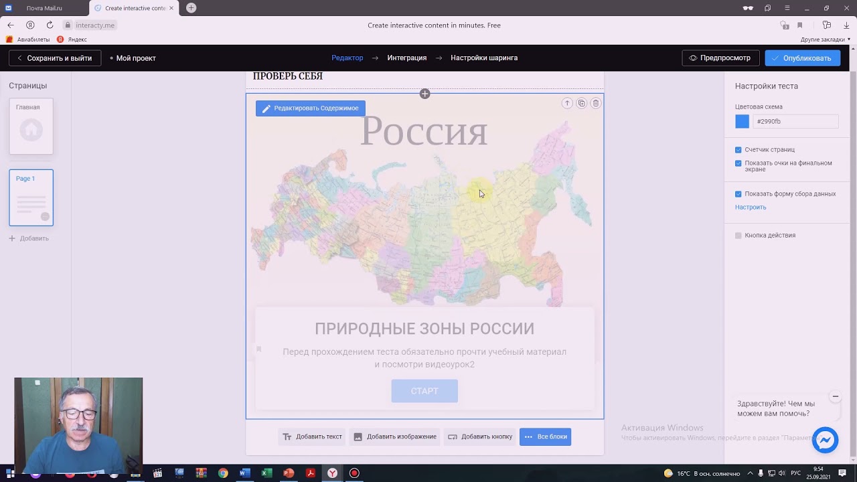The width and height of the screenshot is (857, 482).
Task: Show hidden system tray icons
Action: tap(751, 473)
